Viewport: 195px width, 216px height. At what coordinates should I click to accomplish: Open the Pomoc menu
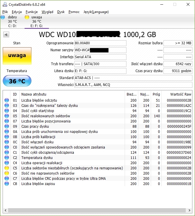[74, 12]
